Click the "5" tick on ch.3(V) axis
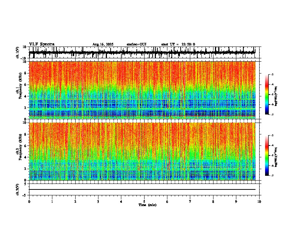The height and width of the screenshot is (226, 292). [x=25, y=184]
